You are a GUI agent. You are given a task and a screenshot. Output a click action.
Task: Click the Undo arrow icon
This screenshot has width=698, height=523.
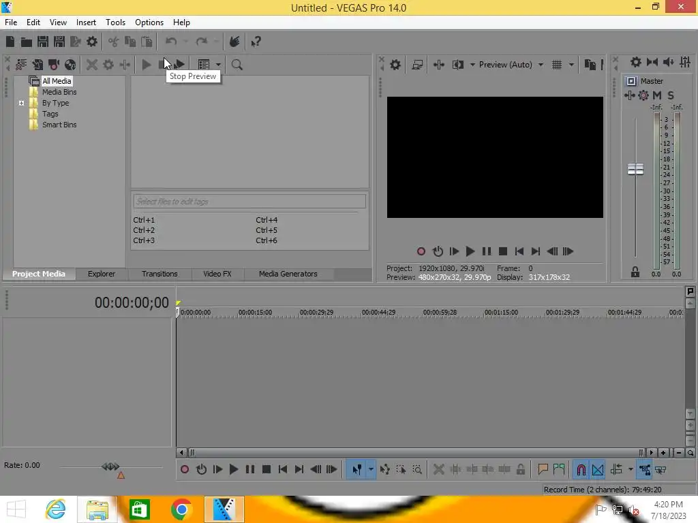pos(171,42)
